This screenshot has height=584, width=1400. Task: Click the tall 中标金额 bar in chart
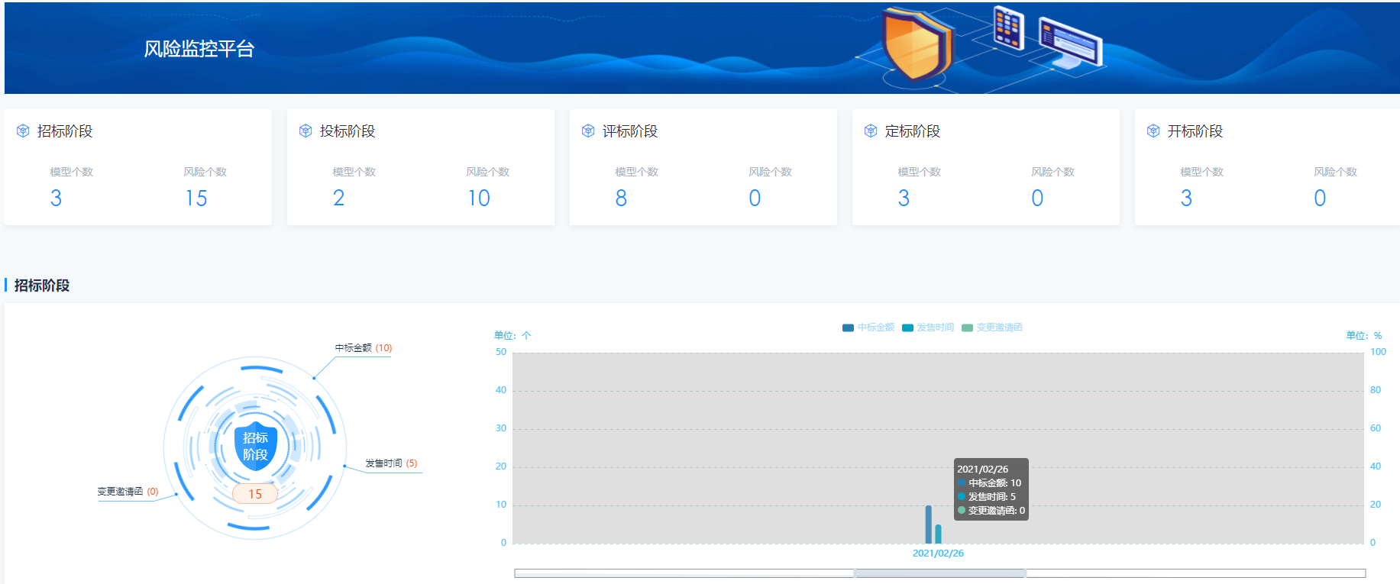(929, 524)
